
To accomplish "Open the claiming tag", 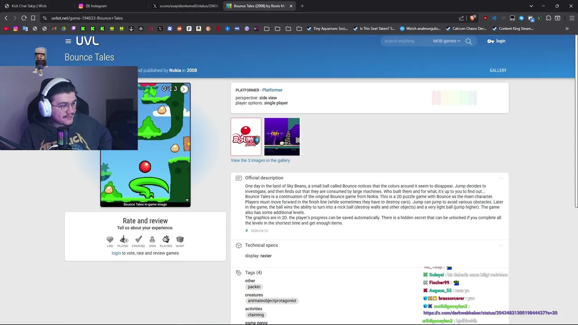I will coord(256,315).
